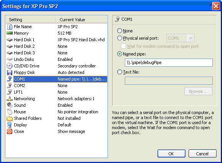Click the Setting column header
The image size is (222, 163).
pos(31,20)
